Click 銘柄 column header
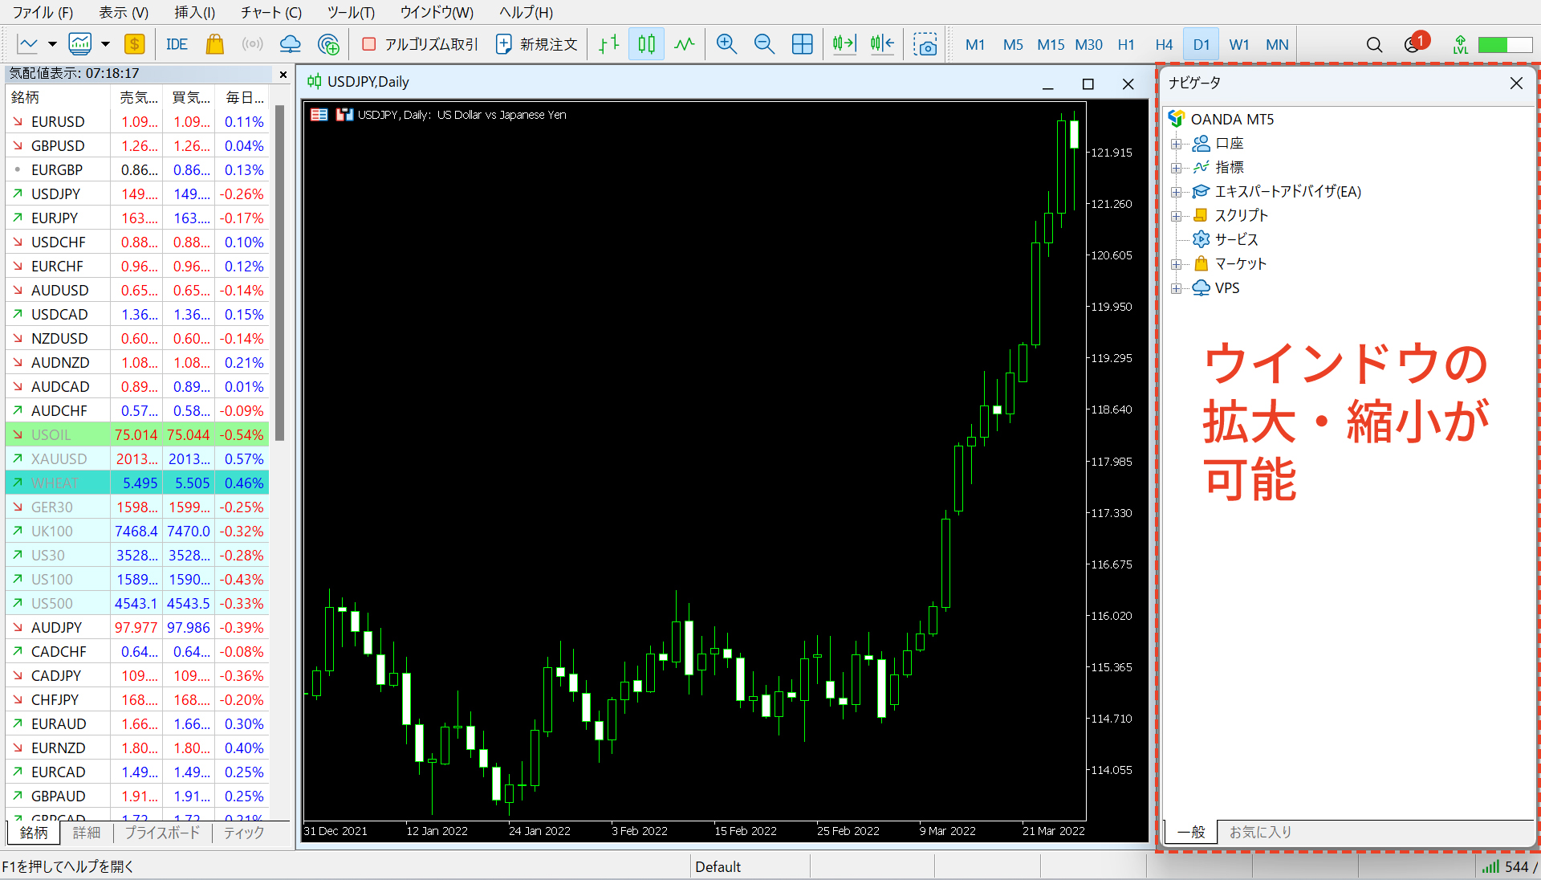Image resolution: width=1541 pixels, height=880 pixels. [58, 97]
